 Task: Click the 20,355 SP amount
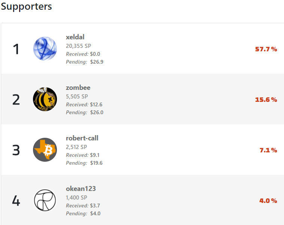click(x=78, y=46)
